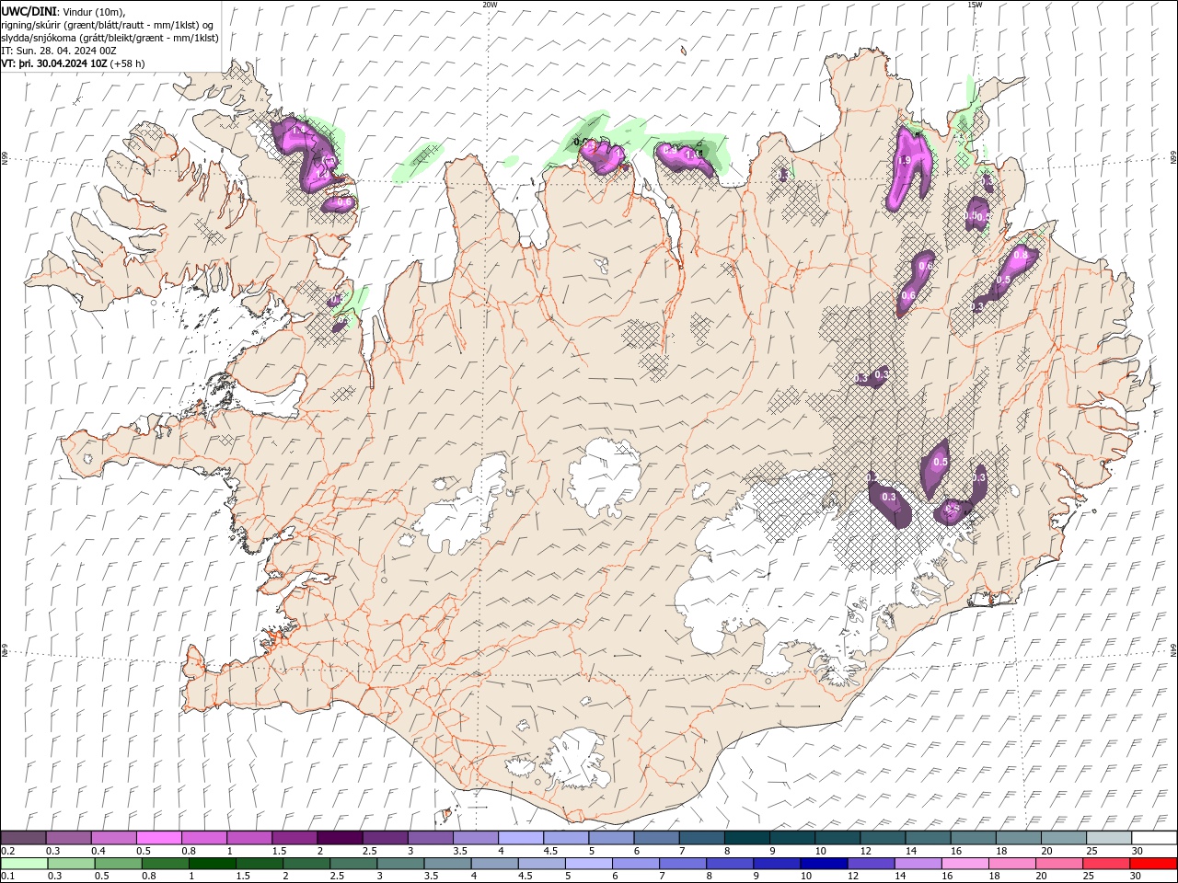This screenshot has height=883, width=1178.
Task: Choose the bright red swatch labeled 30, bottom row
Action: point(1153,864)
